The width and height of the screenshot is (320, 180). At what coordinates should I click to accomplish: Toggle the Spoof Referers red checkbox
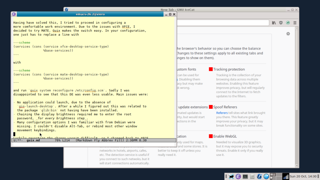[x=211, y=107]
